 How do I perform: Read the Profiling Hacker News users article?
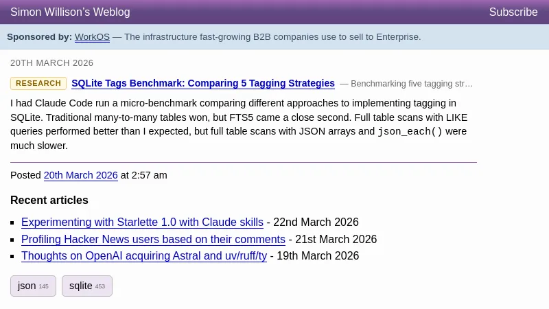153,240
